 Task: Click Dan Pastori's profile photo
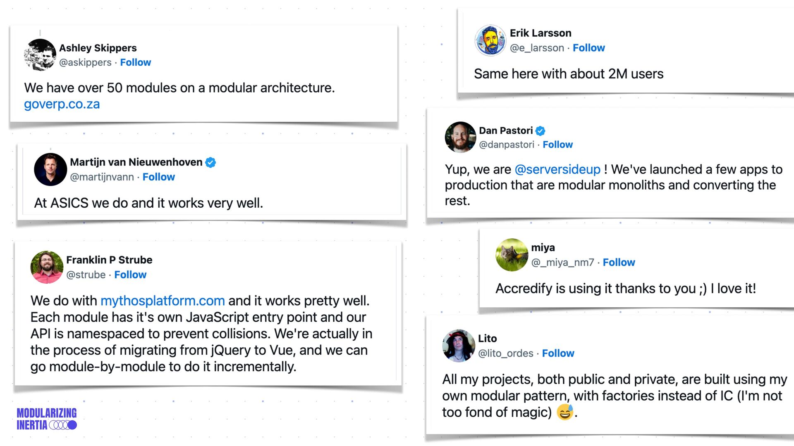pos(460,137)
